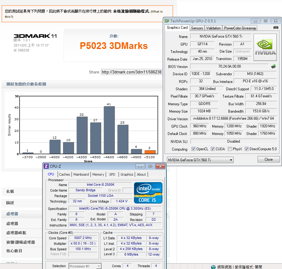The width and height of the screenshot is (282, 269).
Task: Maximize the CPU-Z window
Action: click(x=150, y=166)
